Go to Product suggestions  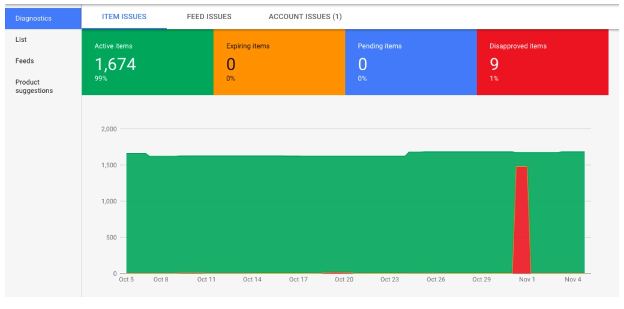(34, 86)
